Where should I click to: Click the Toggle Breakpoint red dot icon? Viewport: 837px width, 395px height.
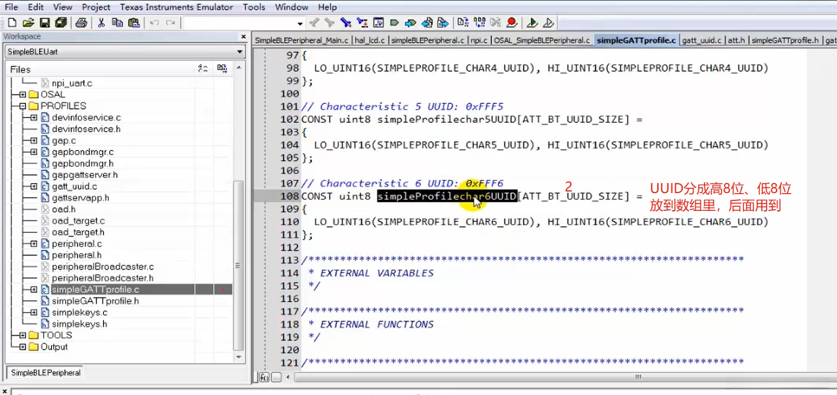click(512, 23)
